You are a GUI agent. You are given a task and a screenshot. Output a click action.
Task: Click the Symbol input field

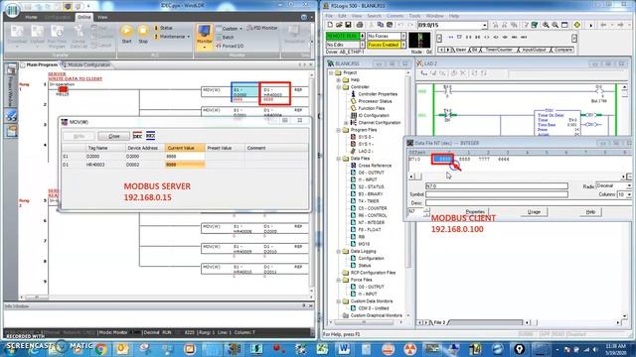pyautogui.click(x=497, y=194)
